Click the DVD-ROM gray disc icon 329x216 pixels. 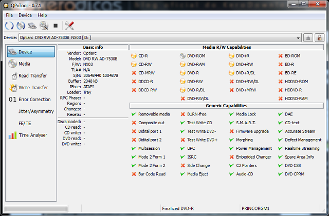coord(182,56)
